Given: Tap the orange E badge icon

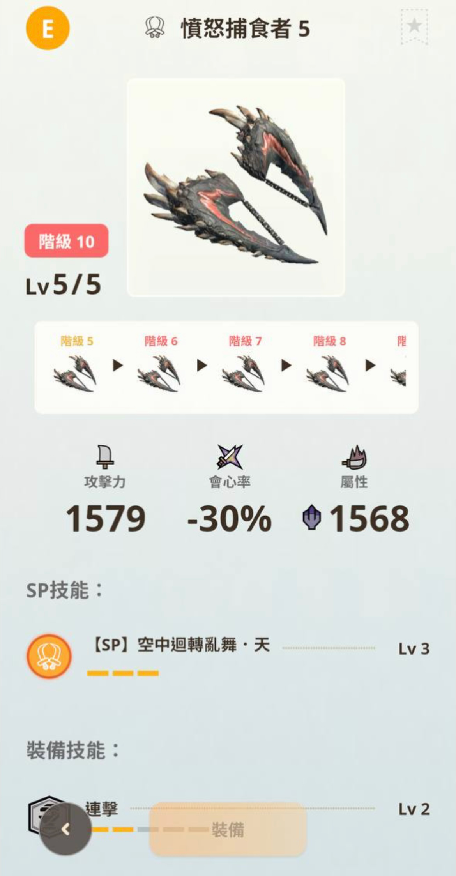Looking at the screenshot, I should (x=48, y=28).
